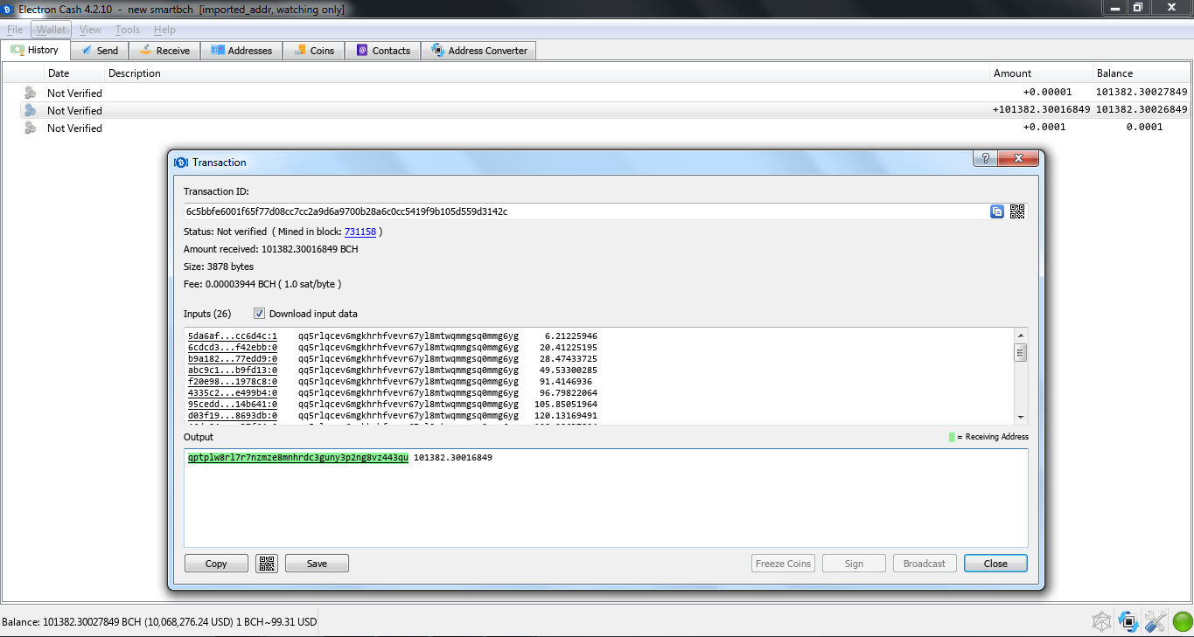Click the Size: 3878 bytes text

click(219, 267)
